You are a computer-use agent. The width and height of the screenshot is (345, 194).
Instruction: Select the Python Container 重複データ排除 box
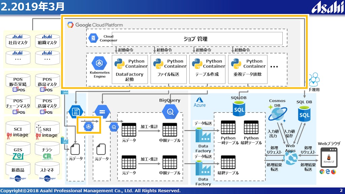coord(248,69)
